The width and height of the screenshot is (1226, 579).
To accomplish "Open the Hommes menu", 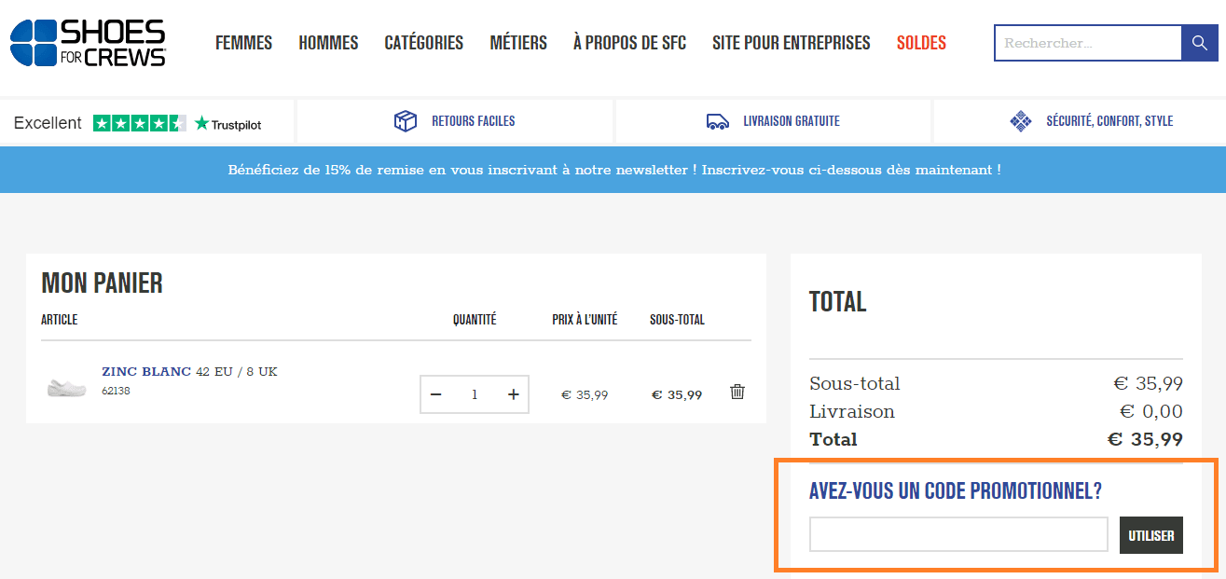I will pos(328,42).
